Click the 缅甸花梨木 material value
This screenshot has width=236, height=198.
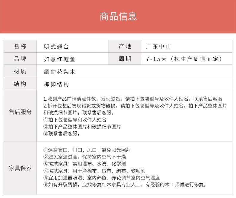[x=60, y=72]
